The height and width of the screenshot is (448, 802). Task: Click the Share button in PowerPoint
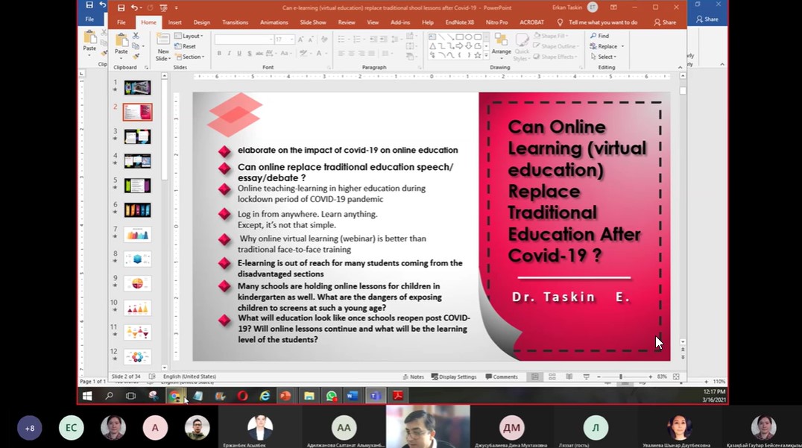tap(665, 22)
